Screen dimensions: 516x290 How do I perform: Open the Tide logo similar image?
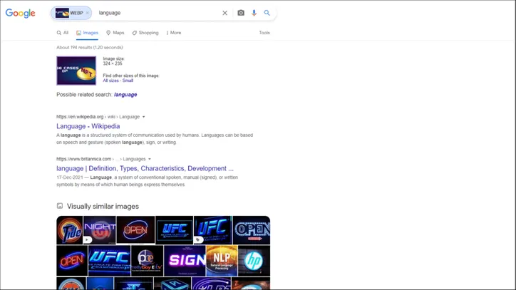coord(69,230)
